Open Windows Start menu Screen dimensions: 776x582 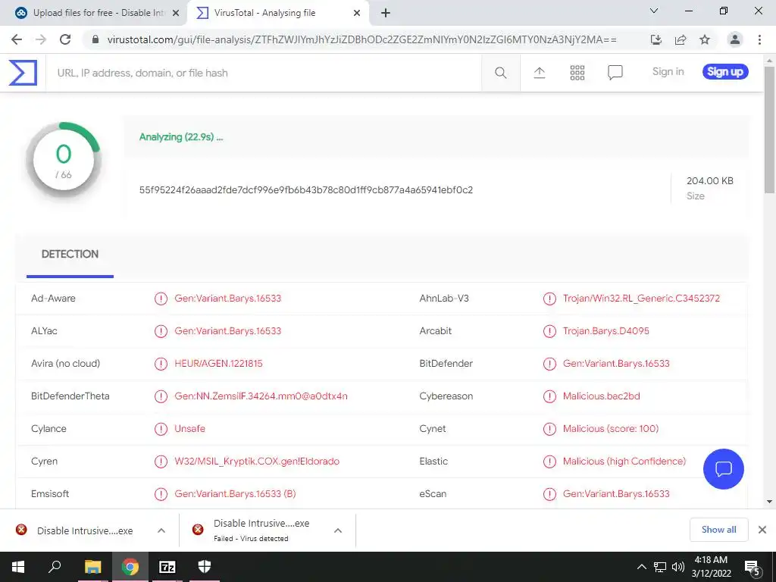coord(18,567)
